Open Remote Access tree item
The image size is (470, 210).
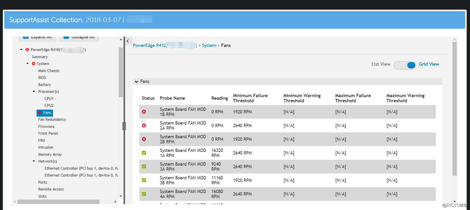51,189
